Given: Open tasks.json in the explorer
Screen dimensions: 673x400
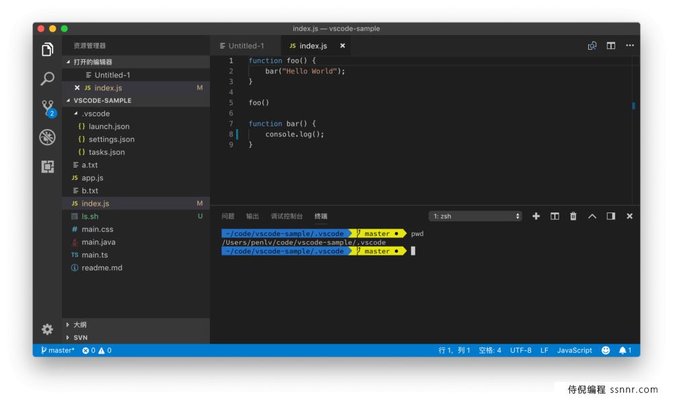Looking at the screenshot, I should 136,152.
